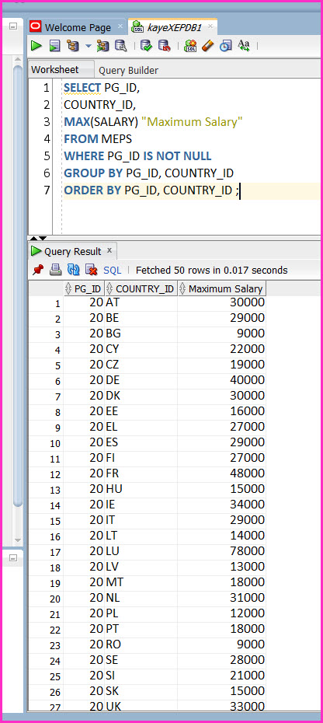Open the Explain Plan dropdown arrow
Image resolution: width=323 pixels, height=723 pixels.
(89, 46)
